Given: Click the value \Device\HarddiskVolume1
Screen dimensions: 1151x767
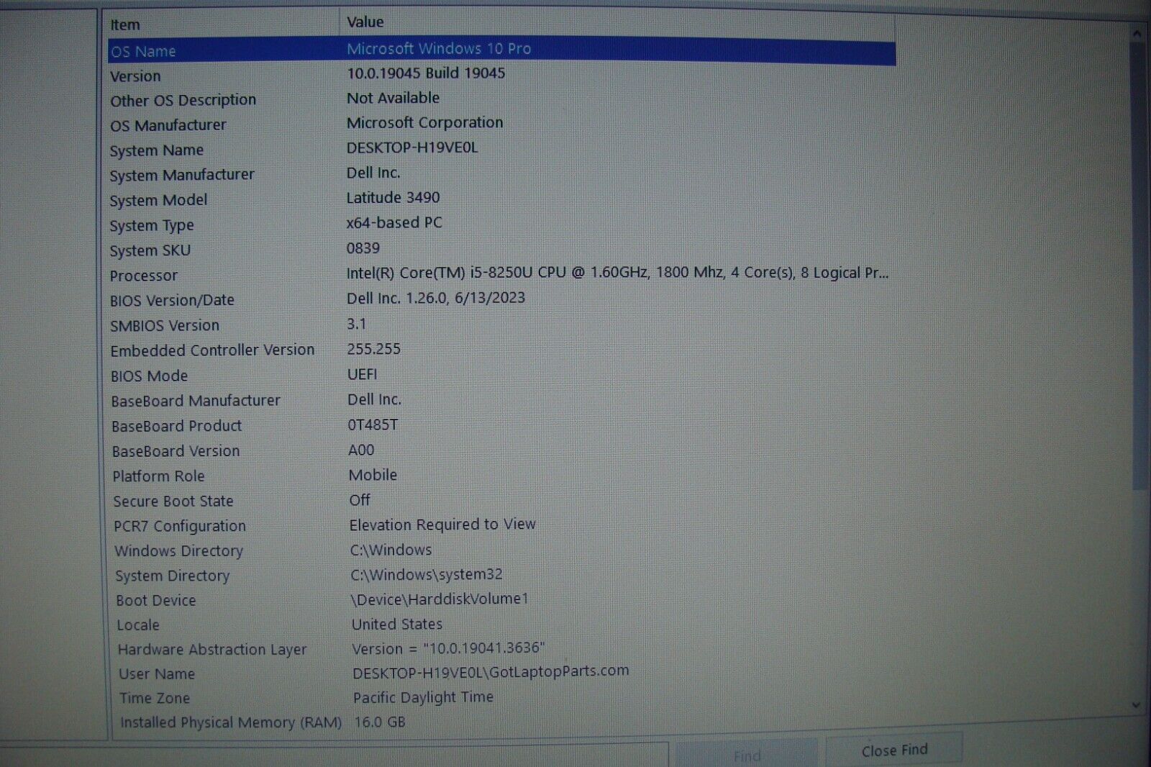Looking at the screenshot, I should click(440, 599).
